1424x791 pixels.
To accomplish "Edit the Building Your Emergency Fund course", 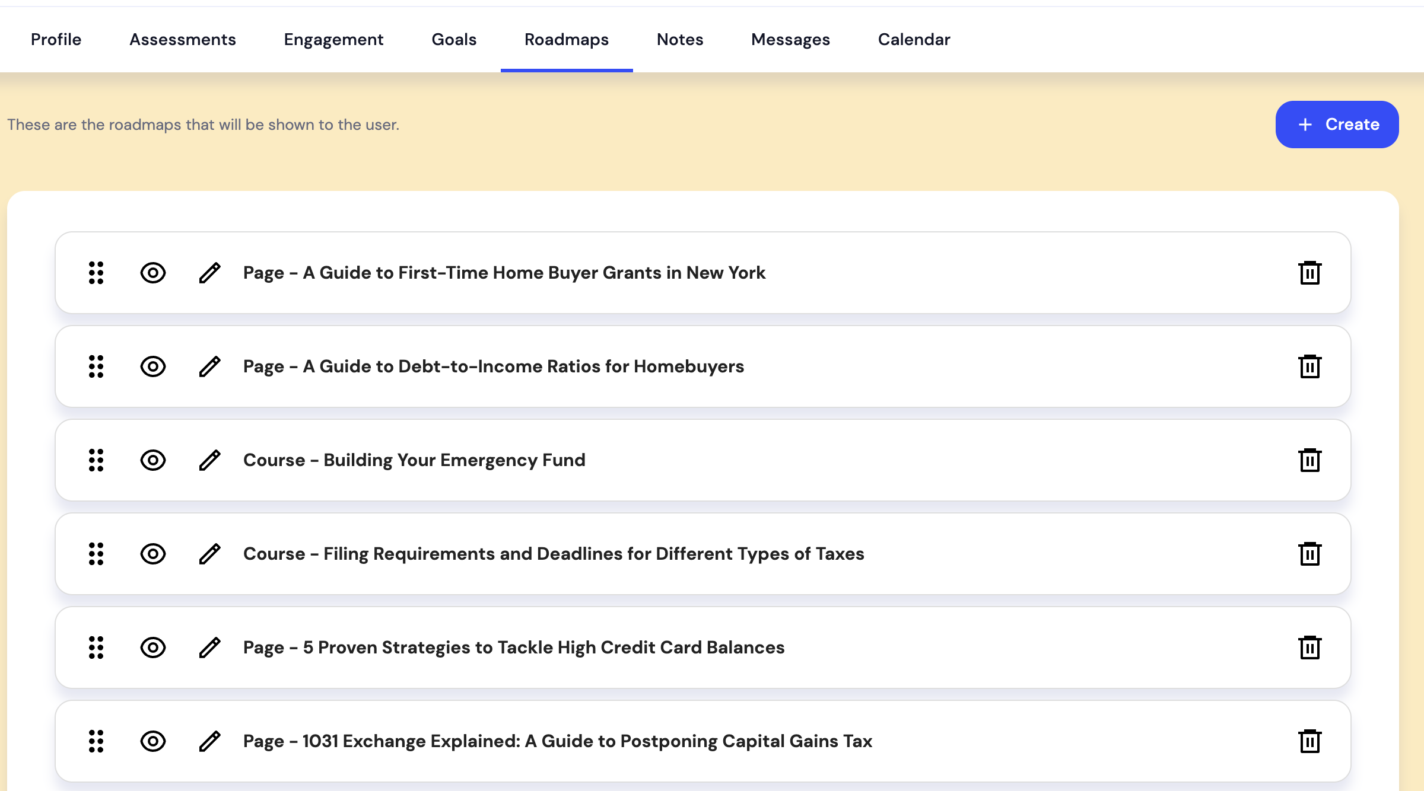I will (210, 460).
